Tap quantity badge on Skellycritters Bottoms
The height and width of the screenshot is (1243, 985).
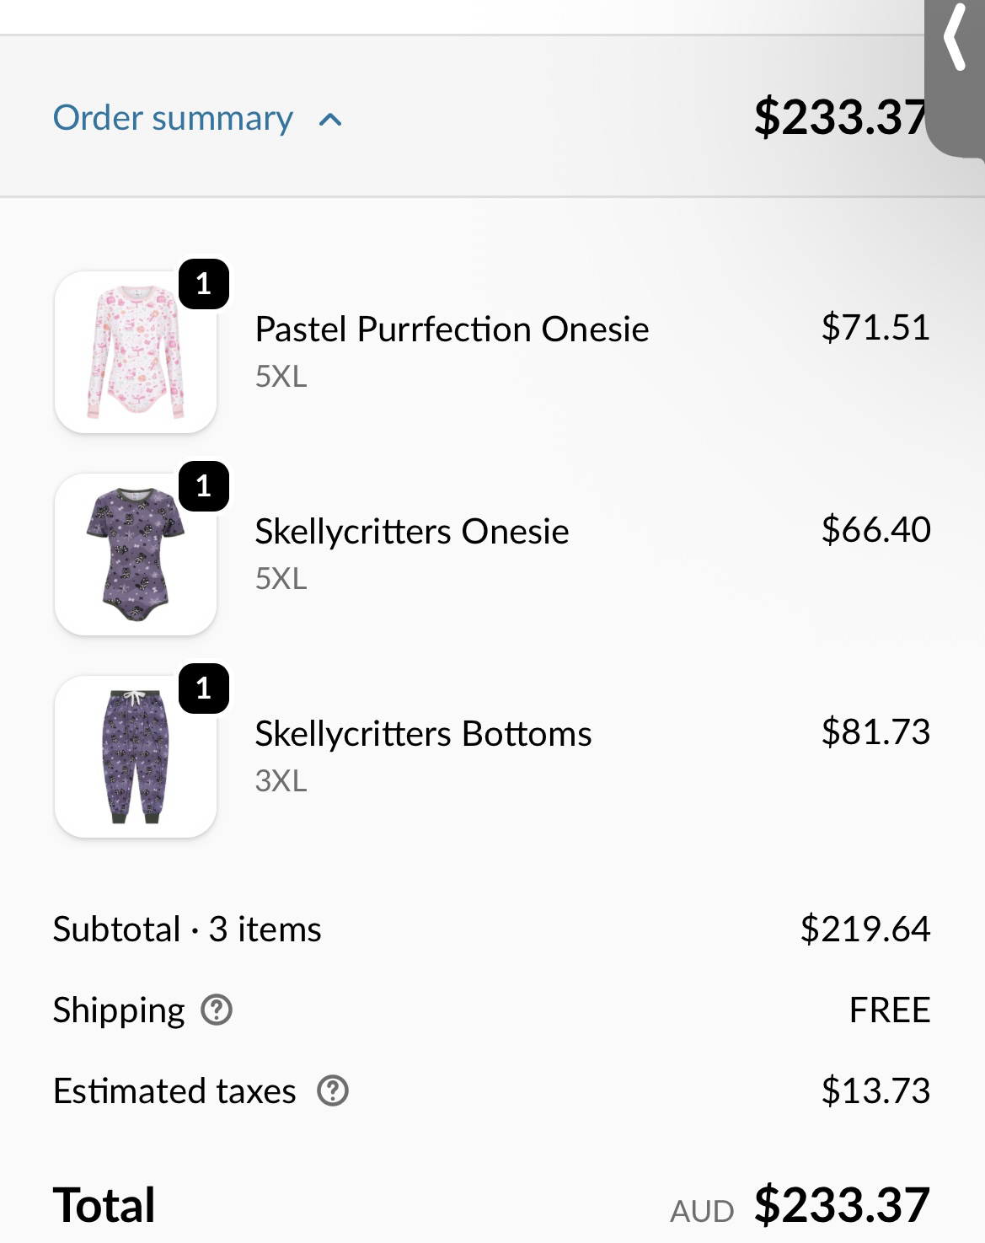(204, 688)
